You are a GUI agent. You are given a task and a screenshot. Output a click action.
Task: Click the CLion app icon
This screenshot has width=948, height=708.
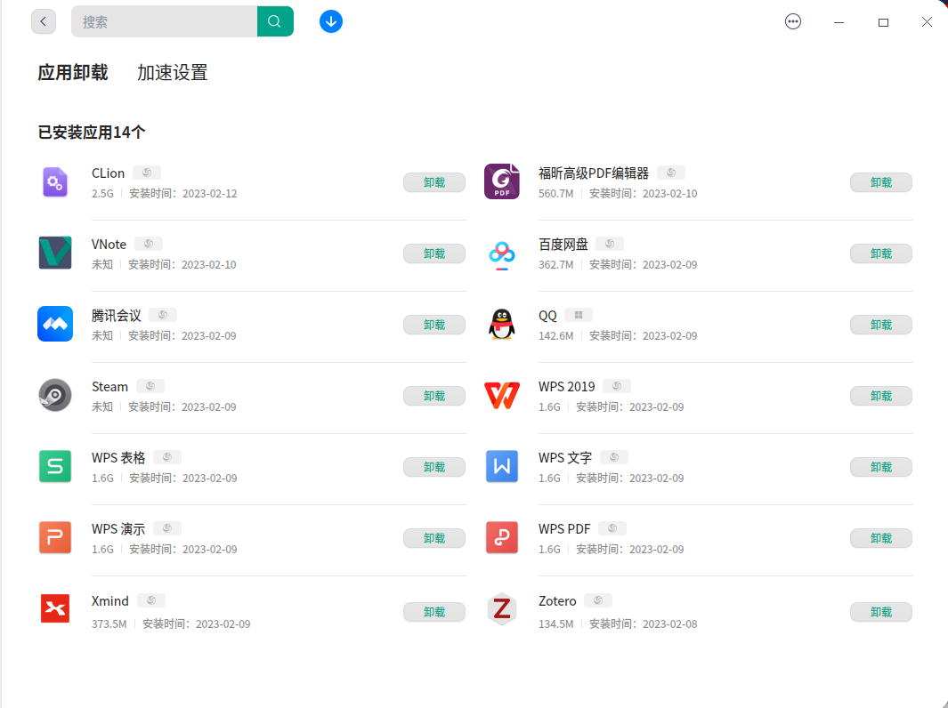click(55, 182)
